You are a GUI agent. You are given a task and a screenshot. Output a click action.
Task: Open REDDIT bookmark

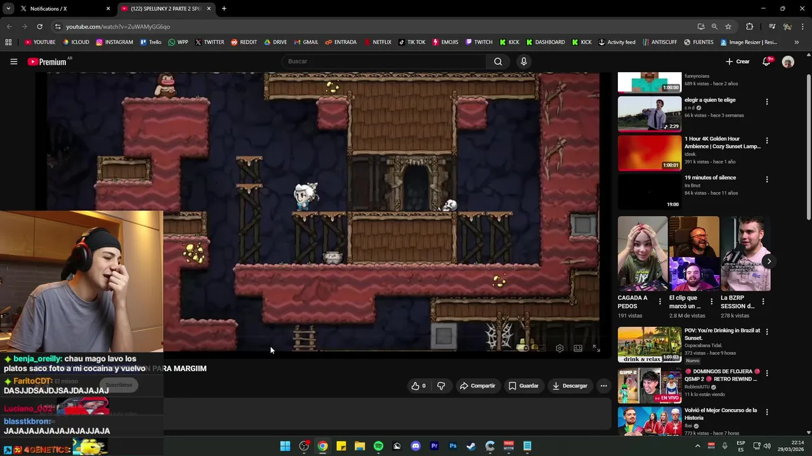[244, 42]
